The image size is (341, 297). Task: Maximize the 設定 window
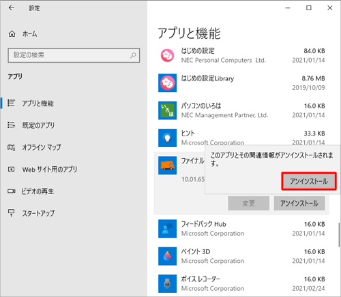pyautogui.click(x=309, y=8)
